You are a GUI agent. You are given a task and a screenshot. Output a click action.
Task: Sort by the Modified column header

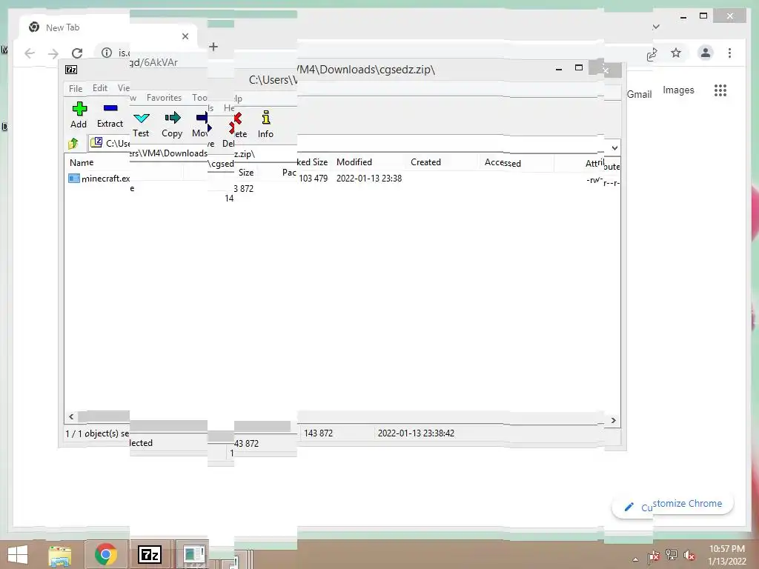click(354, 162)
